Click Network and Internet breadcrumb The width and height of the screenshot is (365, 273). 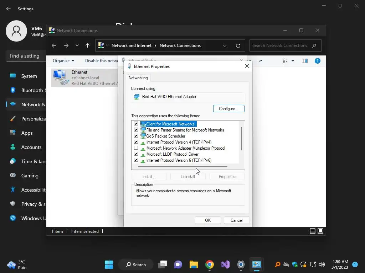tap(132, 45)
